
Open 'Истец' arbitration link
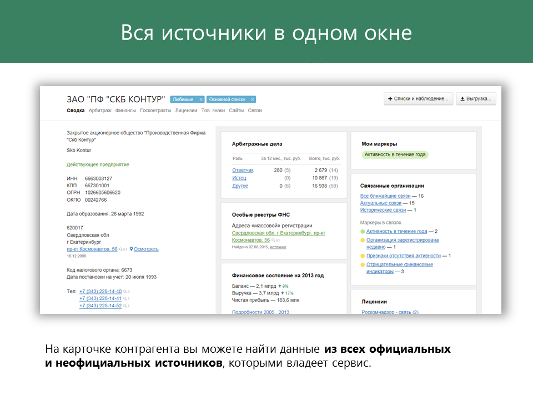click(239, 178)
